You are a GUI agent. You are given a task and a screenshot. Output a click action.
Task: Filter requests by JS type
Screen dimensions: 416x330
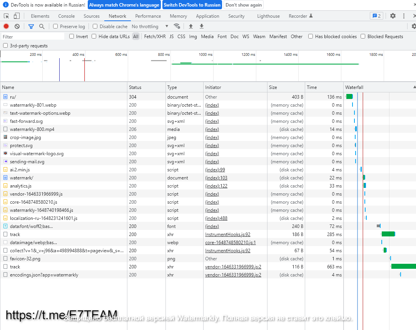[x=172, y=36]
